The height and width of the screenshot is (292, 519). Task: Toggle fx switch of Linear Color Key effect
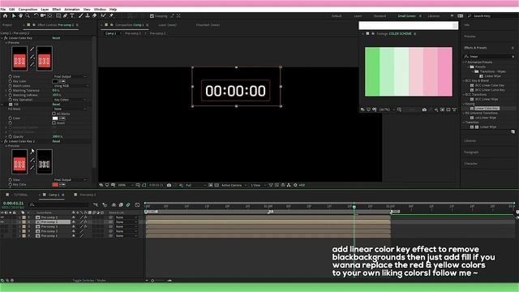click(6, 38)
